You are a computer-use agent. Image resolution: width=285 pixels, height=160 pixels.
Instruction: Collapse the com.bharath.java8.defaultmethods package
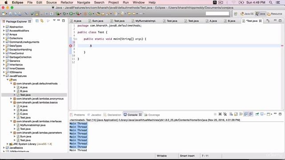pyautogui.click(x=11, y=84)
